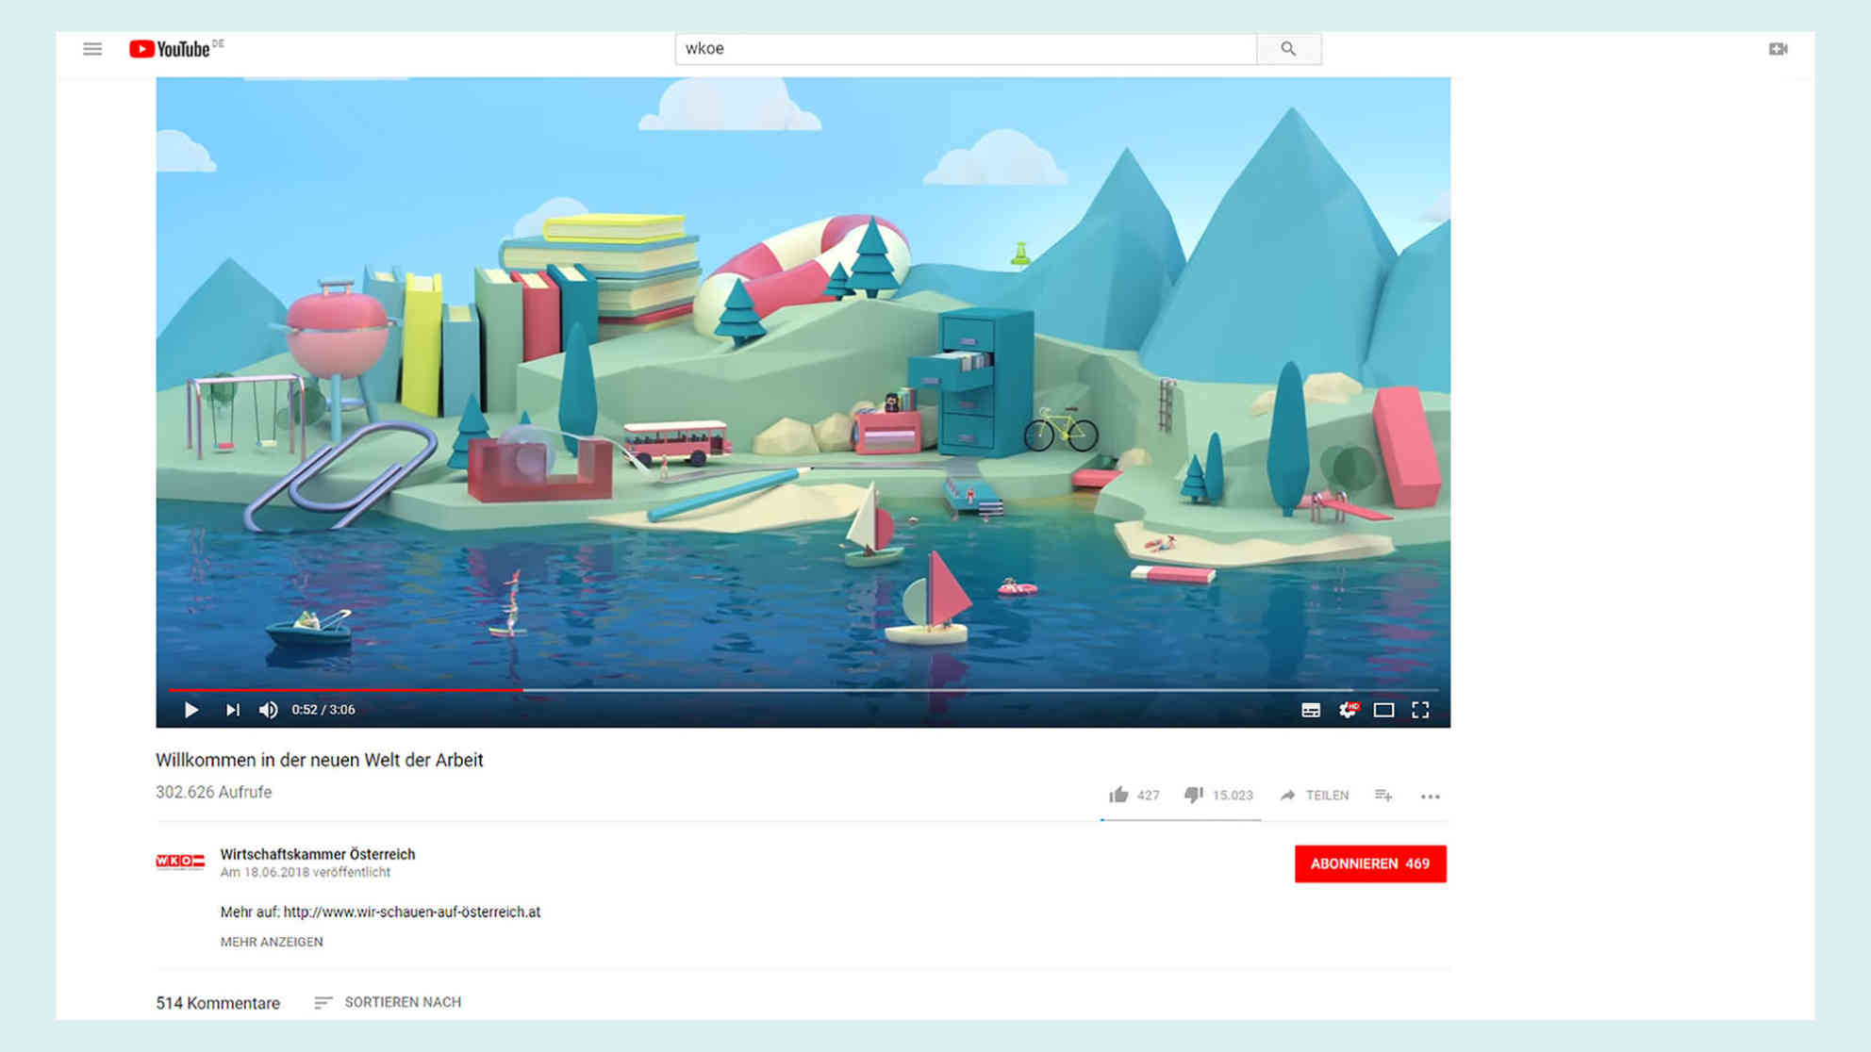The image size is (1871, 1052).
Task: Mute the video volume
Action: coord(269,710)
